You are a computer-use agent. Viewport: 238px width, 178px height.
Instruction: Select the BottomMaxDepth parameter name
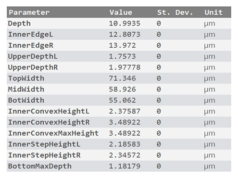click(40, 166)
